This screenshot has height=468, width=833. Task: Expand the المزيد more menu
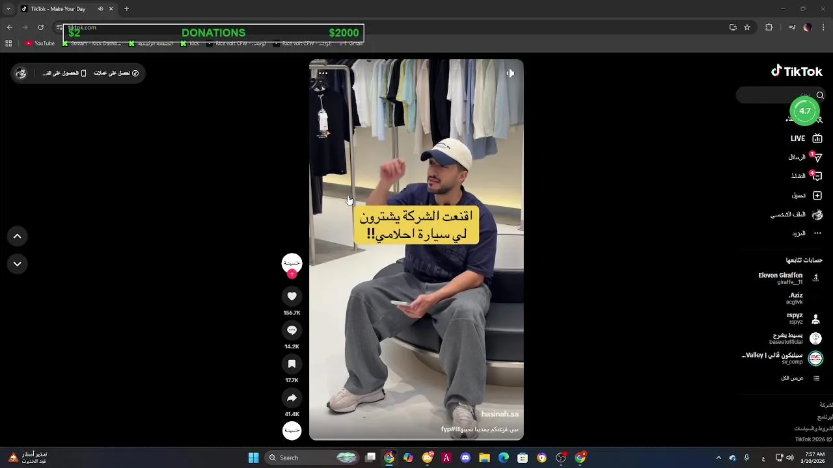pos(807,233)
